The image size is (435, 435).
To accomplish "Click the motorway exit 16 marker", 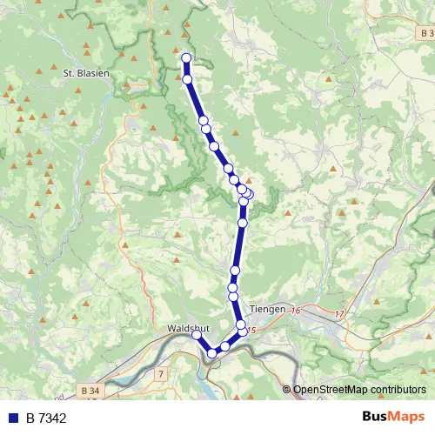I will coord(295,311).
